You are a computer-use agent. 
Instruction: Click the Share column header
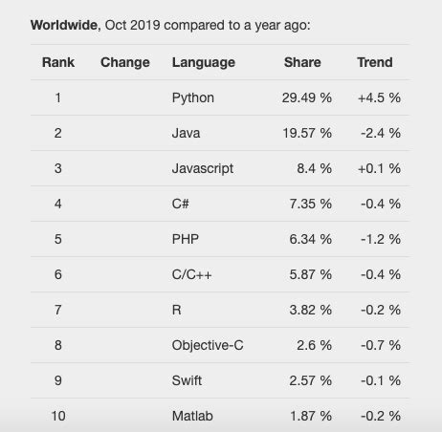pos(302,62)
